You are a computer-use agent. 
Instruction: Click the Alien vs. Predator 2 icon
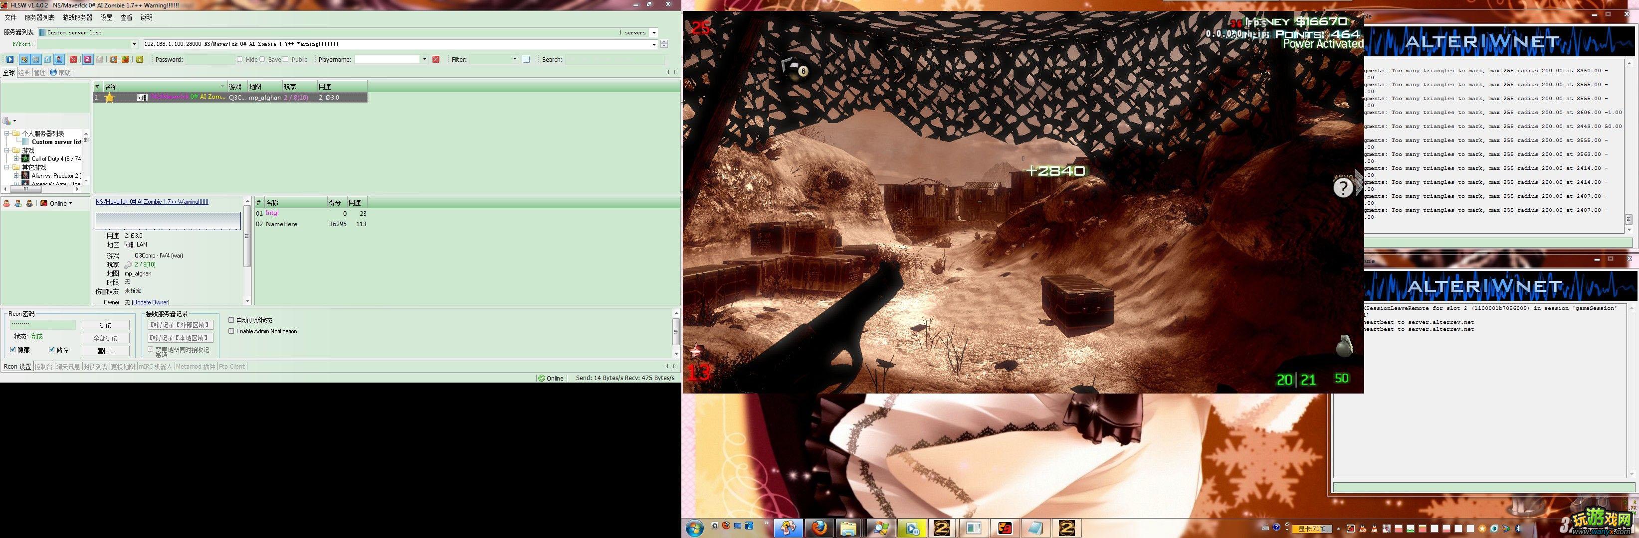25,175
